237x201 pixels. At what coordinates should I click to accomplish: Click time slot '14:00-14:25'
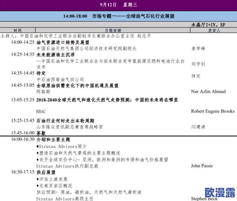(x=23, y=42)
